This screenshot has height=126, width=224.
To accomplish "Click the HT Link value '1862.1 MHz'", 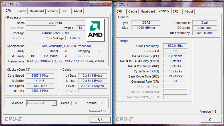I will [40, 91].
